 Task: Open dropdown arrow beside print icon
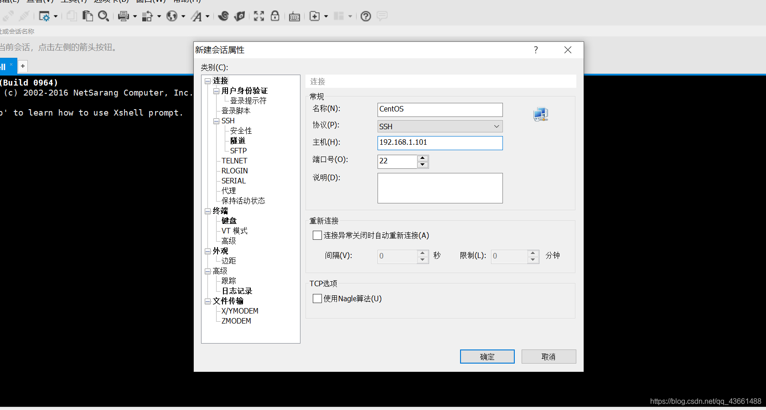point(135,16)
